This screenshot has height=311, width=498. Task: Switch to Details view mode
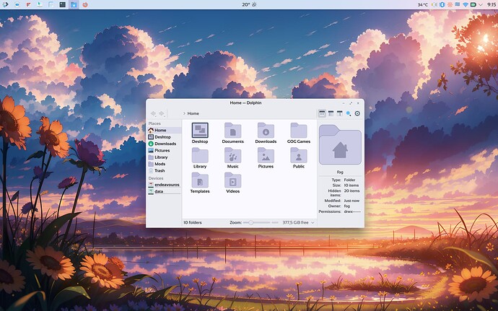pos(339,113)
